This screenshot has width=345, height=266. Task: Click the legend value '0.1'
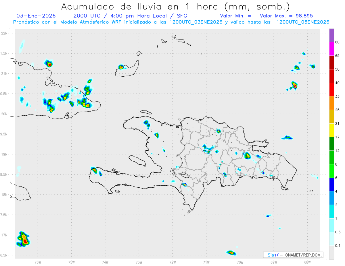pyautogui.click(x=338, y=246)
